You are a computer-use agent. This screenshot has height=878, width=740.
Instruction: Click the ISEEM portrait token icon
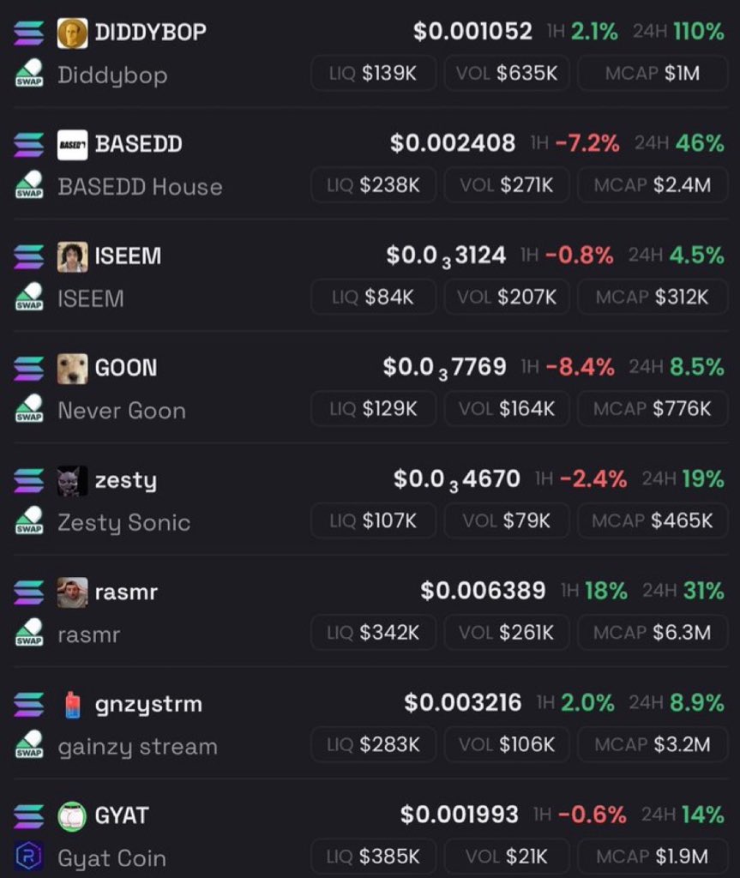(x=72, y=257)
